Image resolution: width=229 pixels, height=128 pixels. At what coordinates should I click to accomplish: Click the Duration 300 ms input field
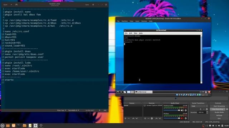(x=201, y=112)
